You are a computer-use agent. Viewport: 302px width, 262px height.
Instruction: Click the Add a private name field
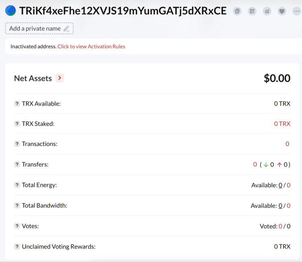(x=35, y=28)
